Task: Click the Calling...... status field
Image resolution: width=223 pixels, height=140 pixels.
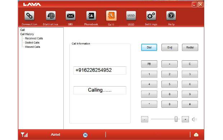Action: 100,90
